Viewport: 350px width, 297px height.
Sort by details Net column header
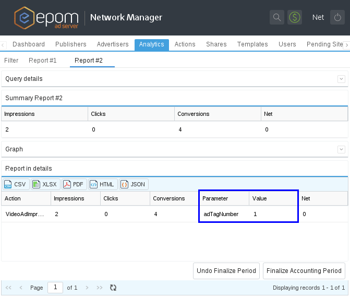coord(323,198)
